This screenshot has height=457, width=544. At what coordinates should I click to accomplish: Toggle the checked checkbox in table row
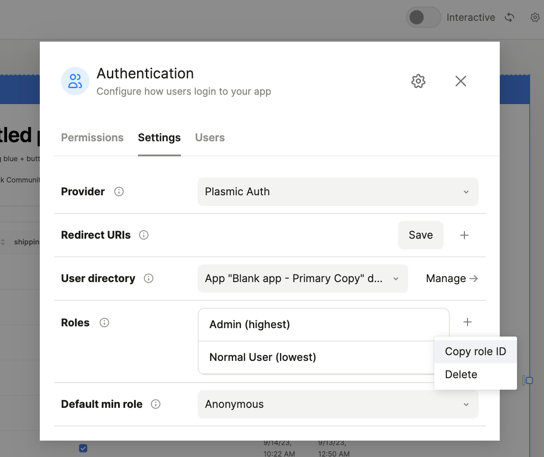pyautogui.click(x=83, y=448)
